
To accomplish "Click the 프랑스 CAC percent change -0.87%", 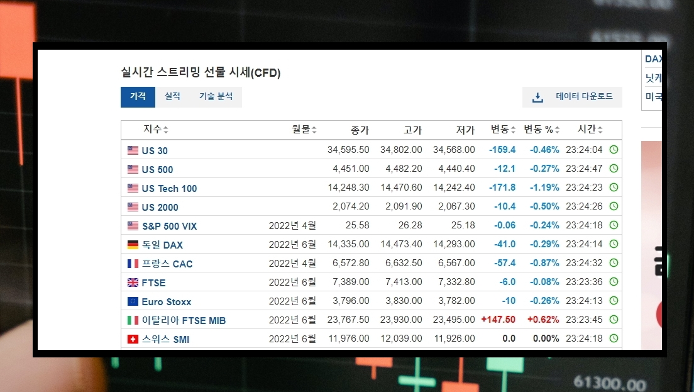I will click(x=544, y=263).
